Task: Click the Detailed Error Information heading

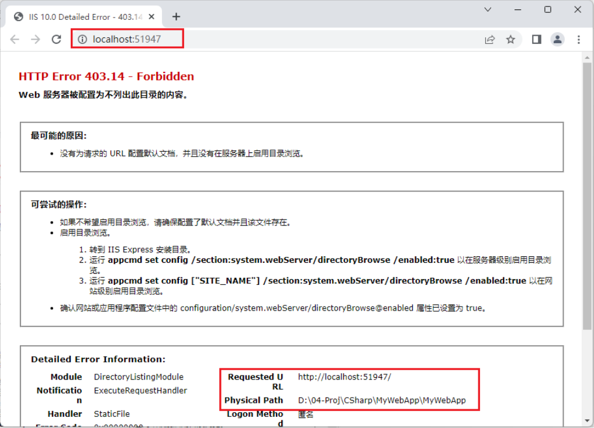Action: coord(98,359)
